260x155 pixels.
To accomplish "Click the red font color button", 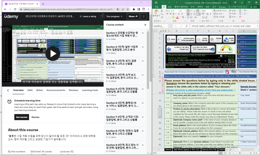I will [177, 17].
